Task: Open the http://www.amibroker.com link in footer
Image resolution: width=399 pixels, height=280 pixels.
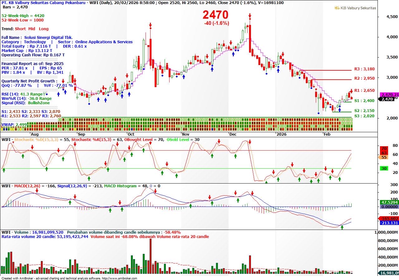Action: tap(119, 278)
